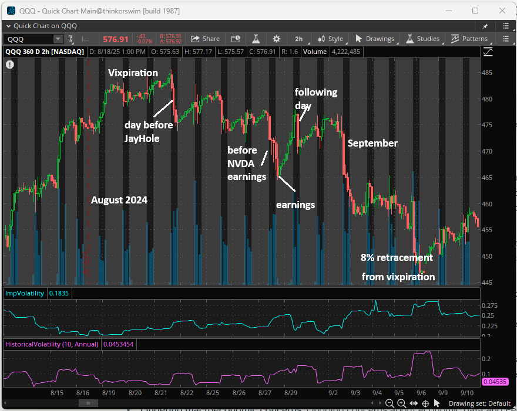The height and width of the screenshot is (411, 517).
Task: Click the September chart annotation
Action: 372,143
